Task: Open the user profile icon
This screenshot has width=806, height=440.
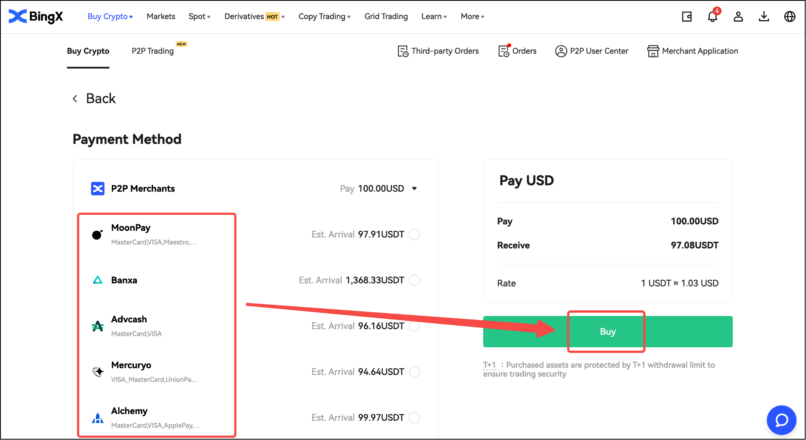Action: coord(738,16)
